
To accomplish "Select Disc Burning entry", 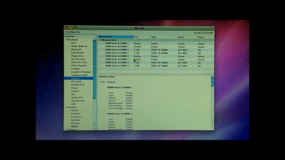I will tap(78, 59).
